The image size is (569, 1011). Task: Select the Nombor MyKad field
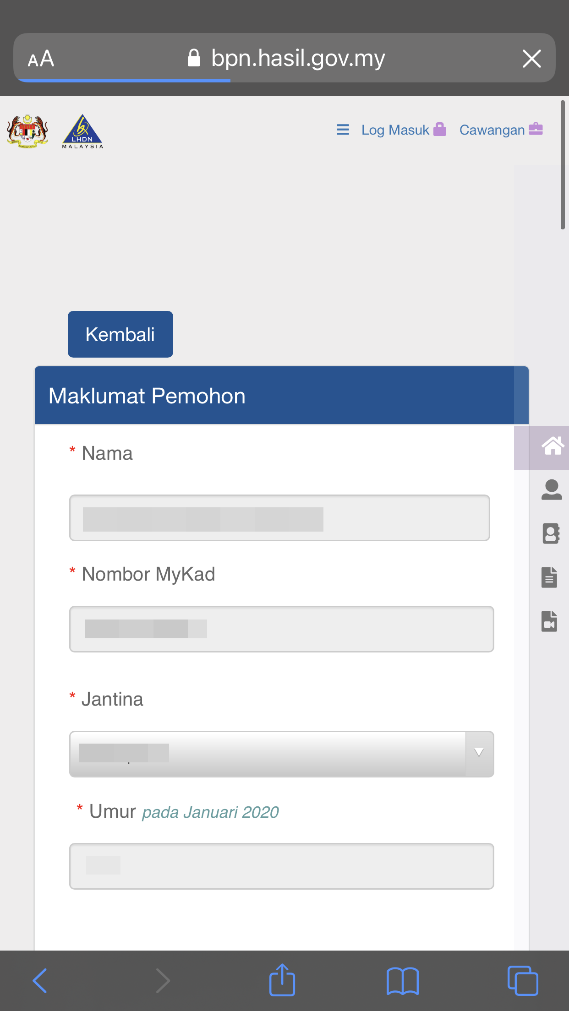coord(282,629)
